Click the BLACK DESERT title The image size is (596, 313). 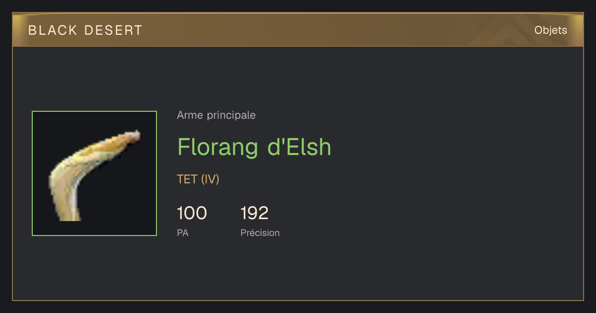pos(85,30)
